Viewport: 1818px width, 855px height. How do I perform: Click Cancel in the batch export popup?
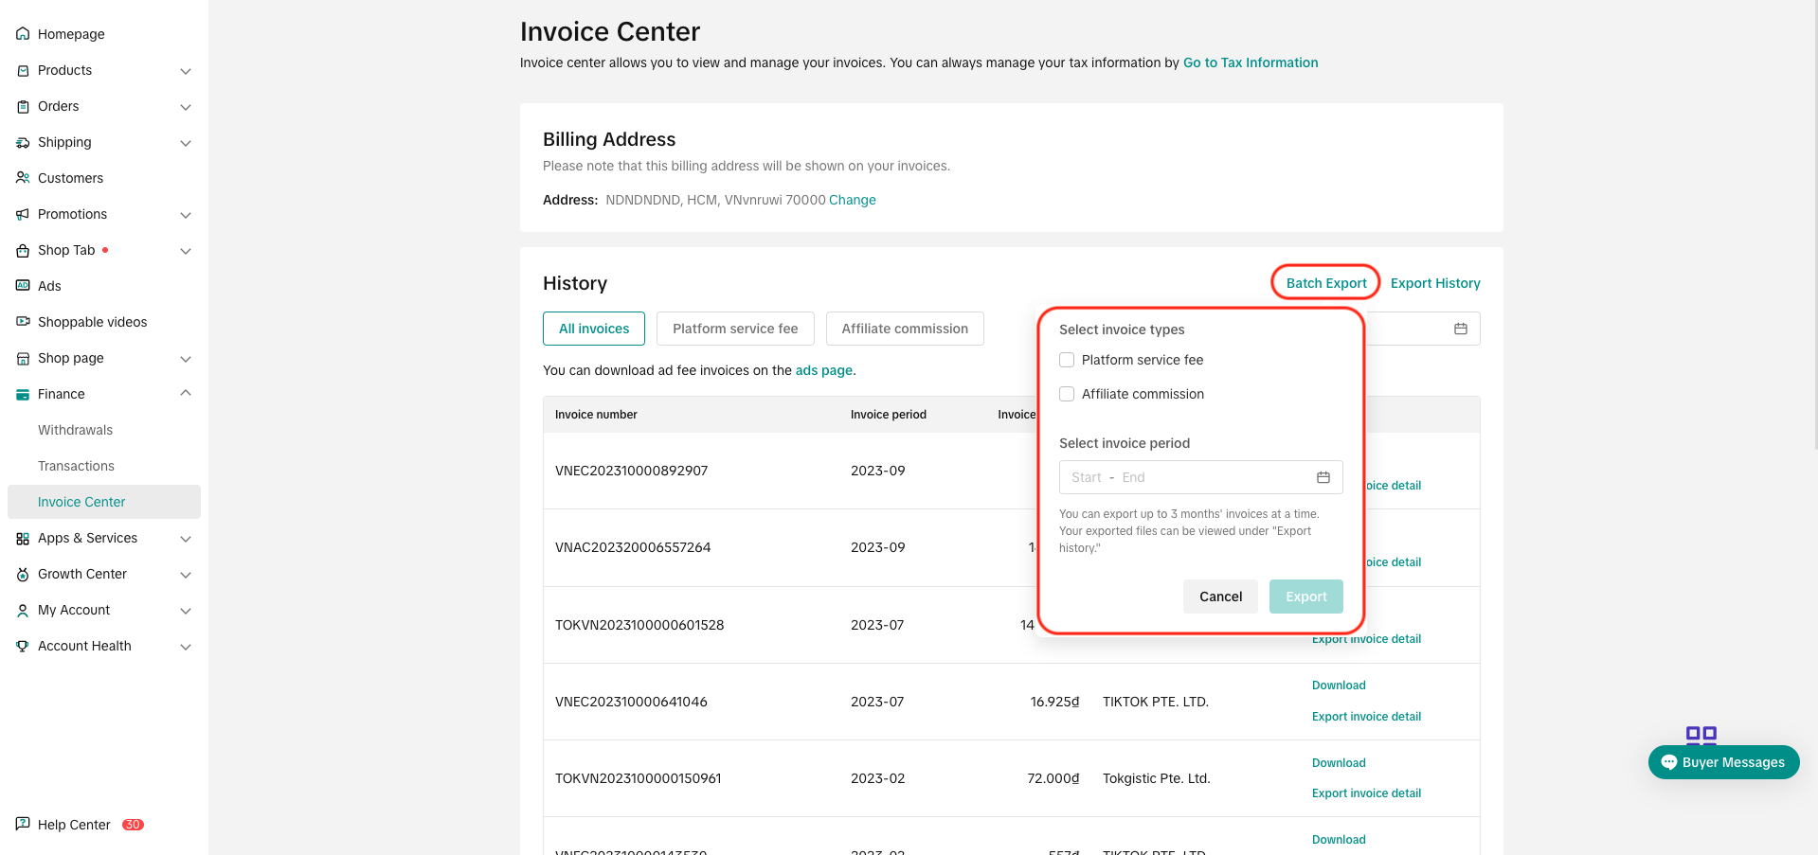[1219, 597]
